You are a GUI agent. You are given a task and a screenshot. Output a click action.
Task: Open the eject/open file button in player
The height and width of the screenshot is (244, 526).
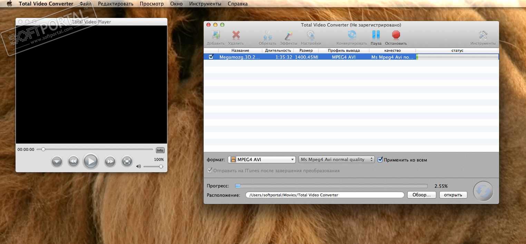[57, 161]
